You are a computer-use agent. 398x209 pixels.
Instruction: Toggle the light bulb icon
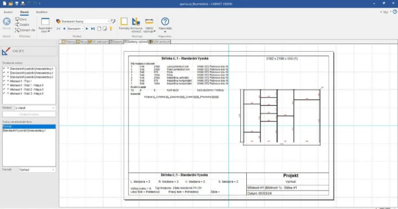click(111, 29)
